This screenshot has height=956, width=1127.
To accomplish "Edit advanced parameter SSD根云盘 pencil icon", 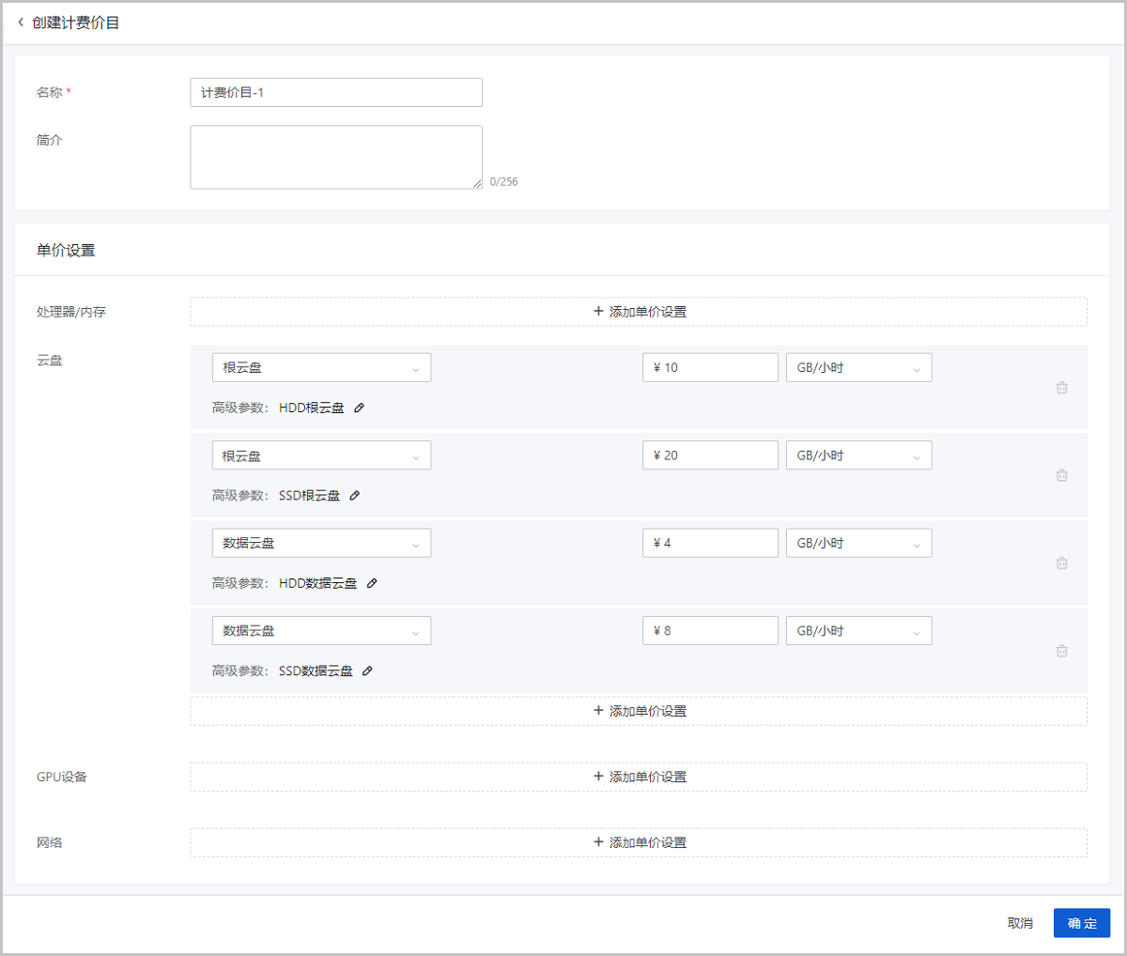I will click(x=355, y=496).
